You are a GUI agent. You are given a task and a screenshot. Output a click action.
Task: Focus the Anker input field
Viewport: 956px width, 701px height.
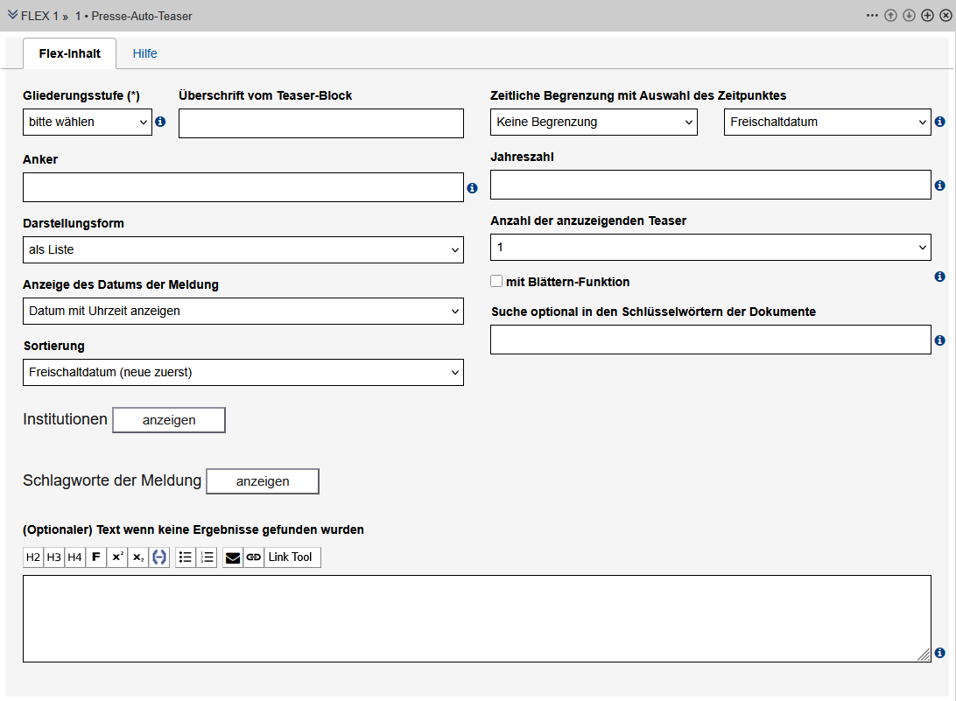point(243,187)
